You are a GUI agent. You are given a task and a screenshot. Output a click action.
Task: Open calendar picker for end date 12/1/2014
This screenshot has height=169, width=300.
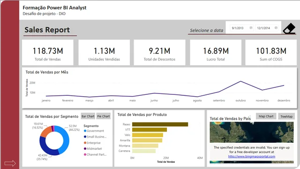click(x=276, y=28)
